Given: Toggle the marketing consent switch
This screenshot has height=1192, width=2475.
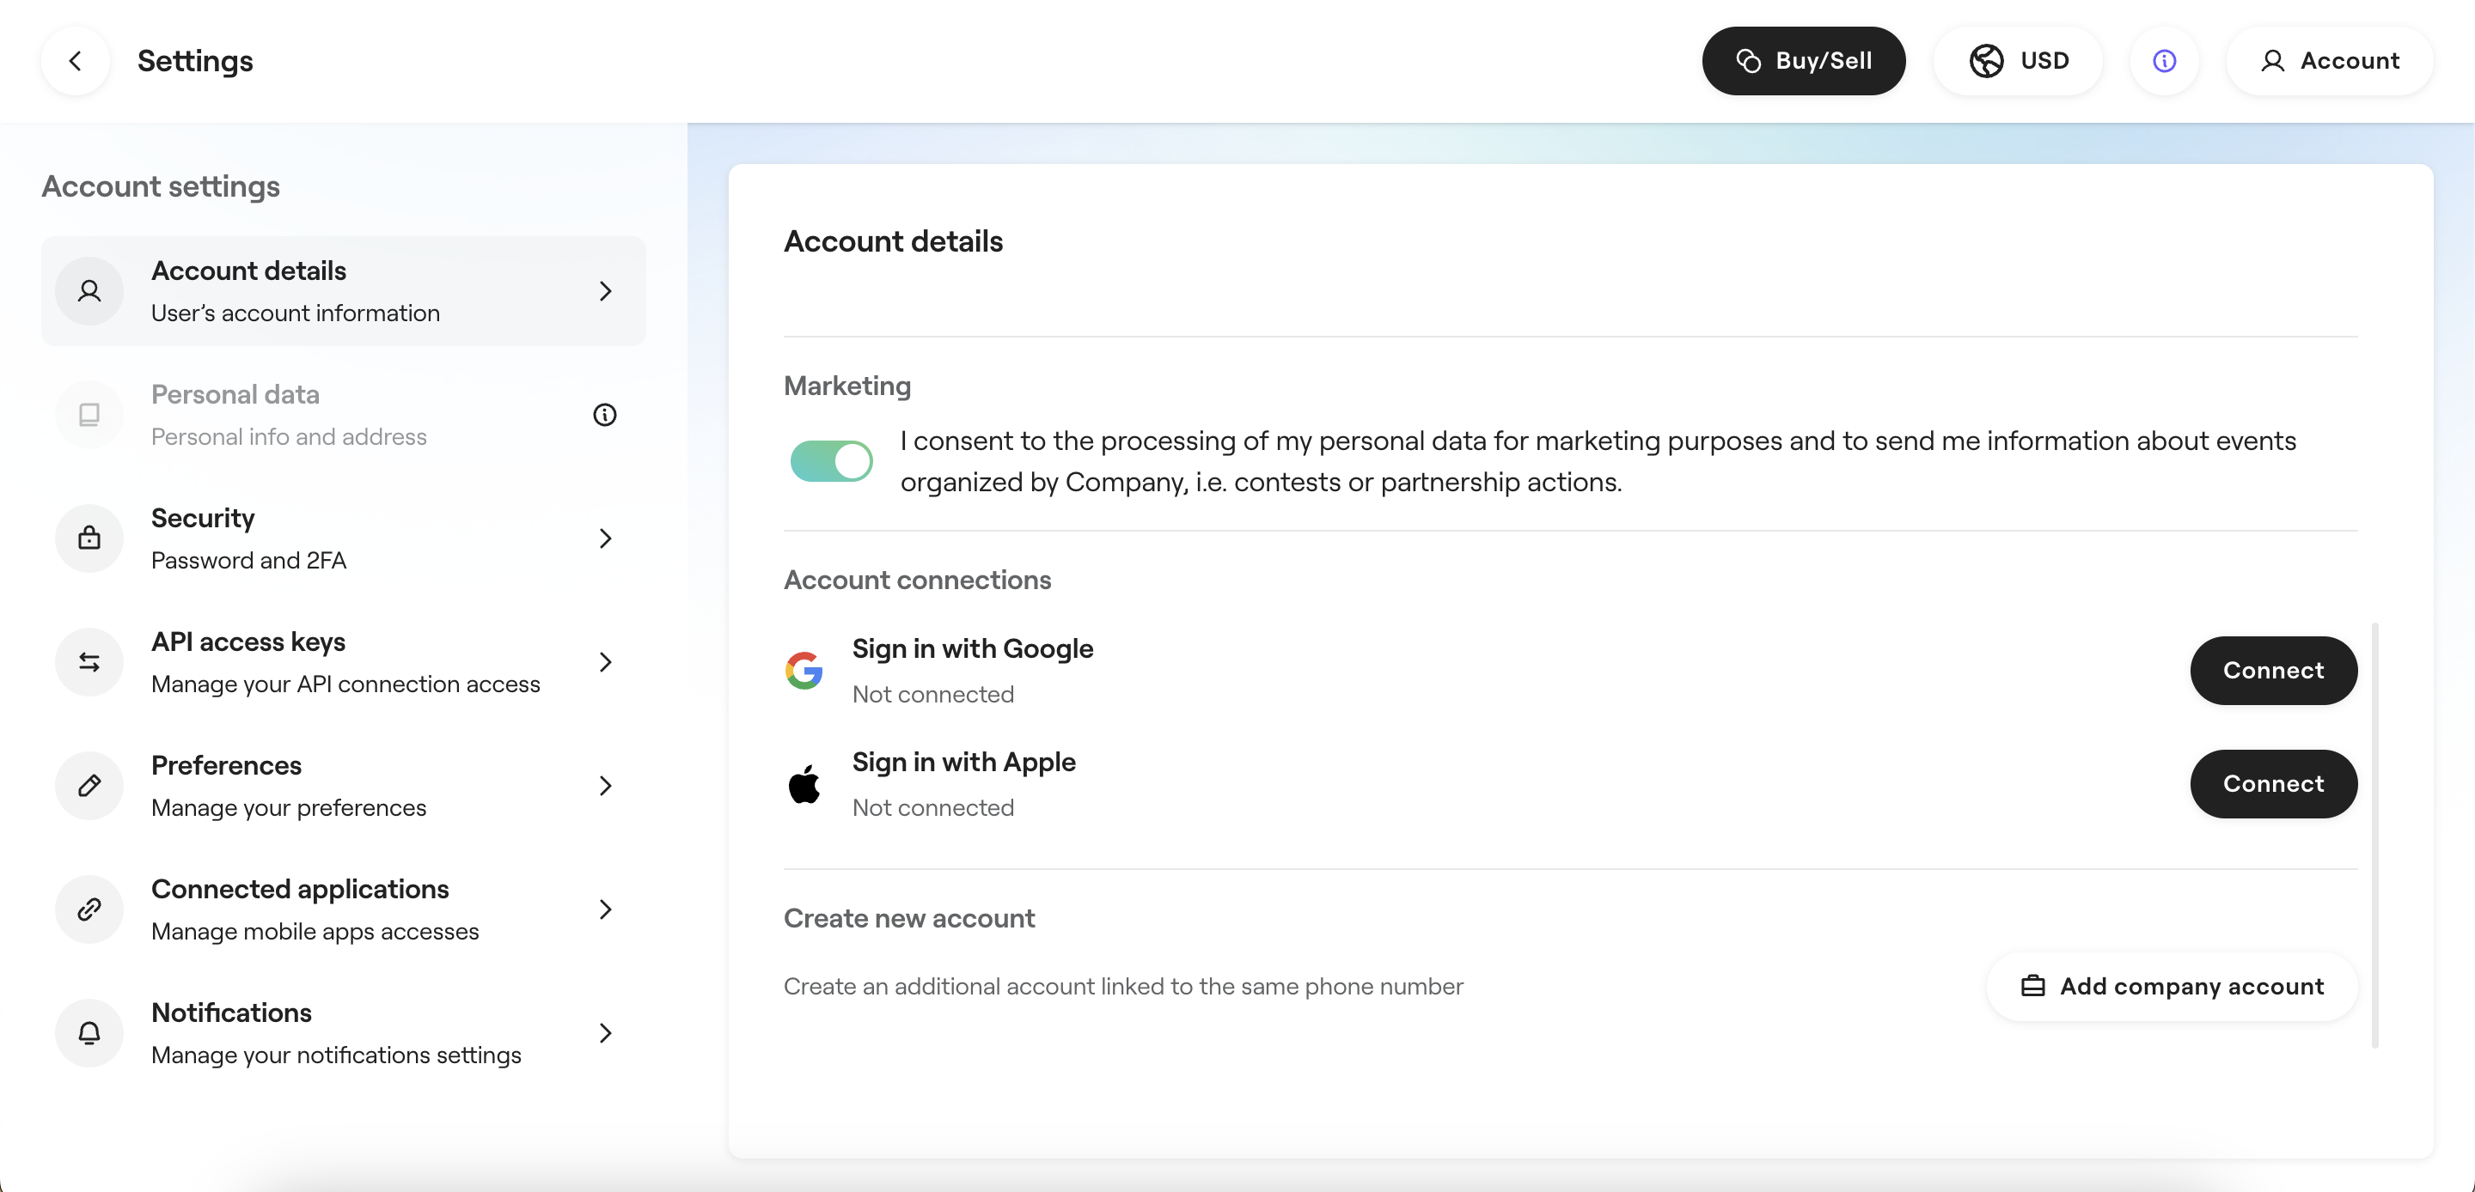Looking at the screenshot, I should coord(831,461).
